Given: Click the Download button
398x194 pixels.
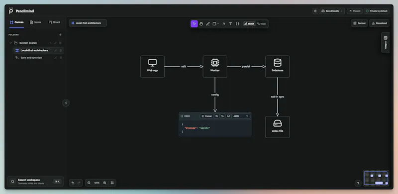Looking at the screenshot, I should point(379,23).
